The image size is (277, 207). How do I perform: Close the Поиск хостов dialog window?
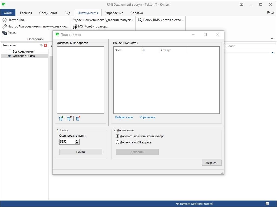pyautogui.click(x=218, y=34)
